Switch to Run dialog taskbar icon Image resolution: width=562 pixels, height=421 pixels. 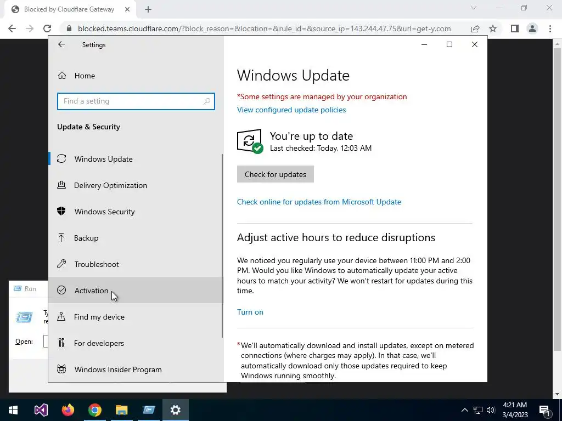(x=148, y=410)
